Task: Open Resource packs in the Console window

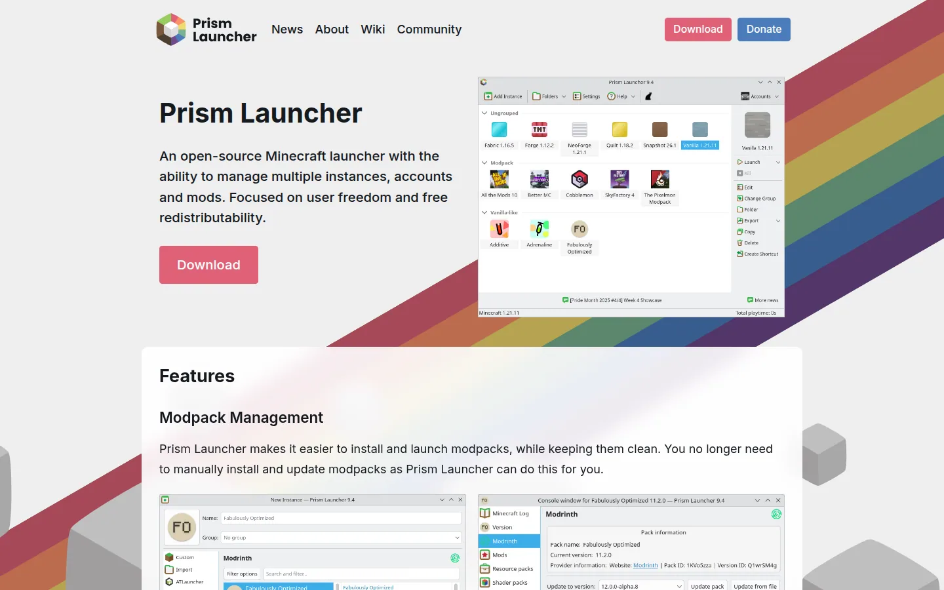Action: click(x=509, y=568)
